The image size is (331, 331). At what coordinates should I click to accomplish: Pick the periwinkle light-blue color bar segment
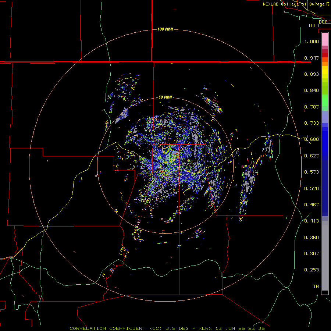click(325, 117)
